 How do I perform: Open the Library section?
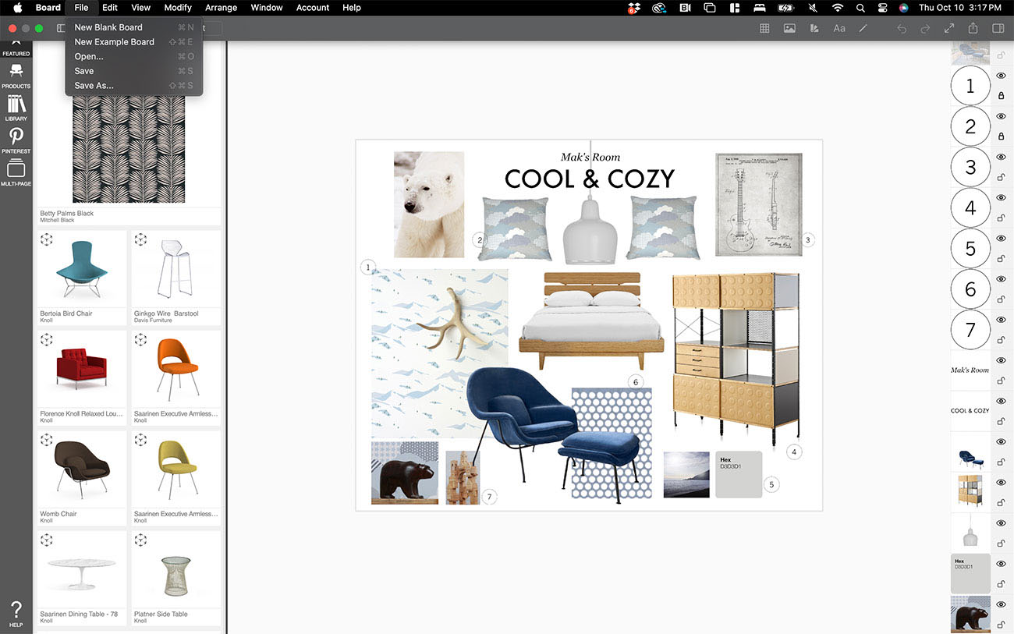tap(16, 108)
